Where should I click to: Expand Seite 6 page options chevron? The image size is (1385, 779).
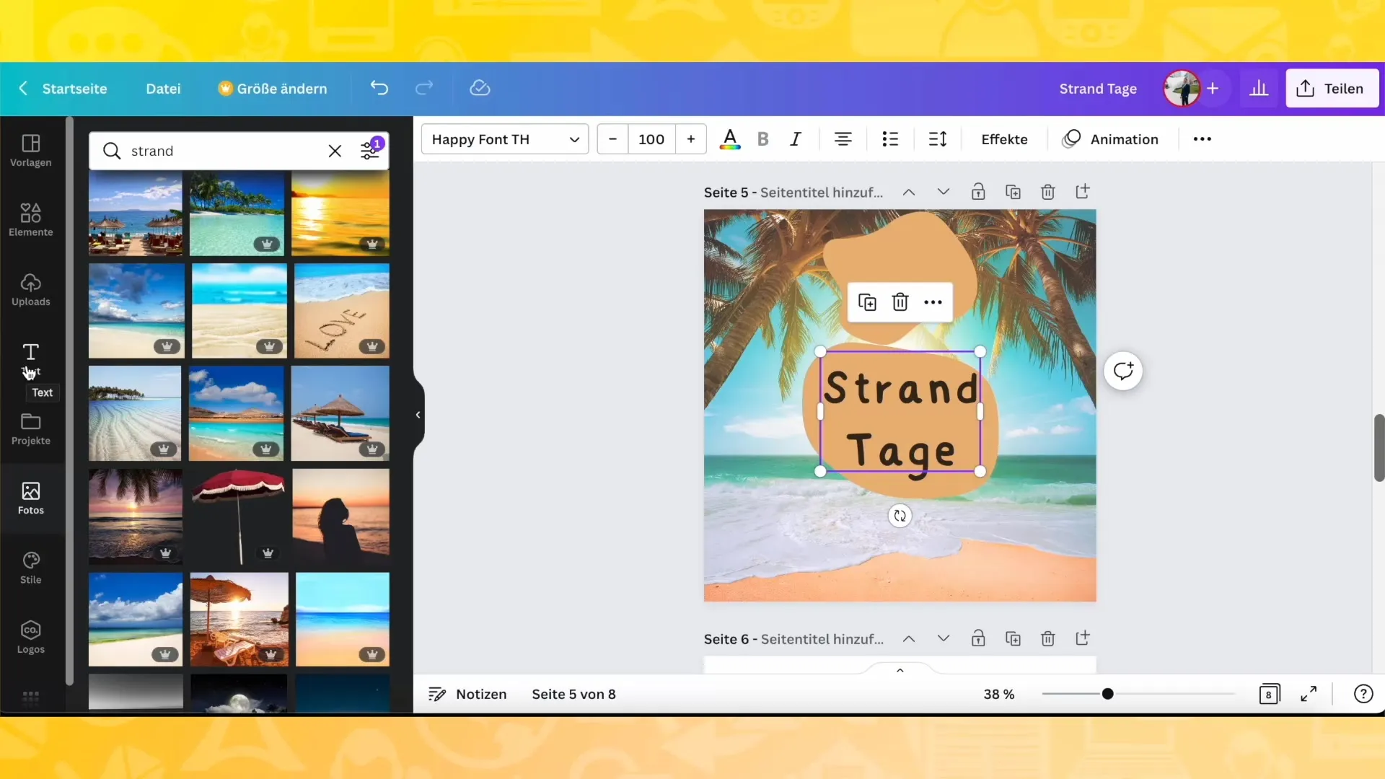click(941, 638)
